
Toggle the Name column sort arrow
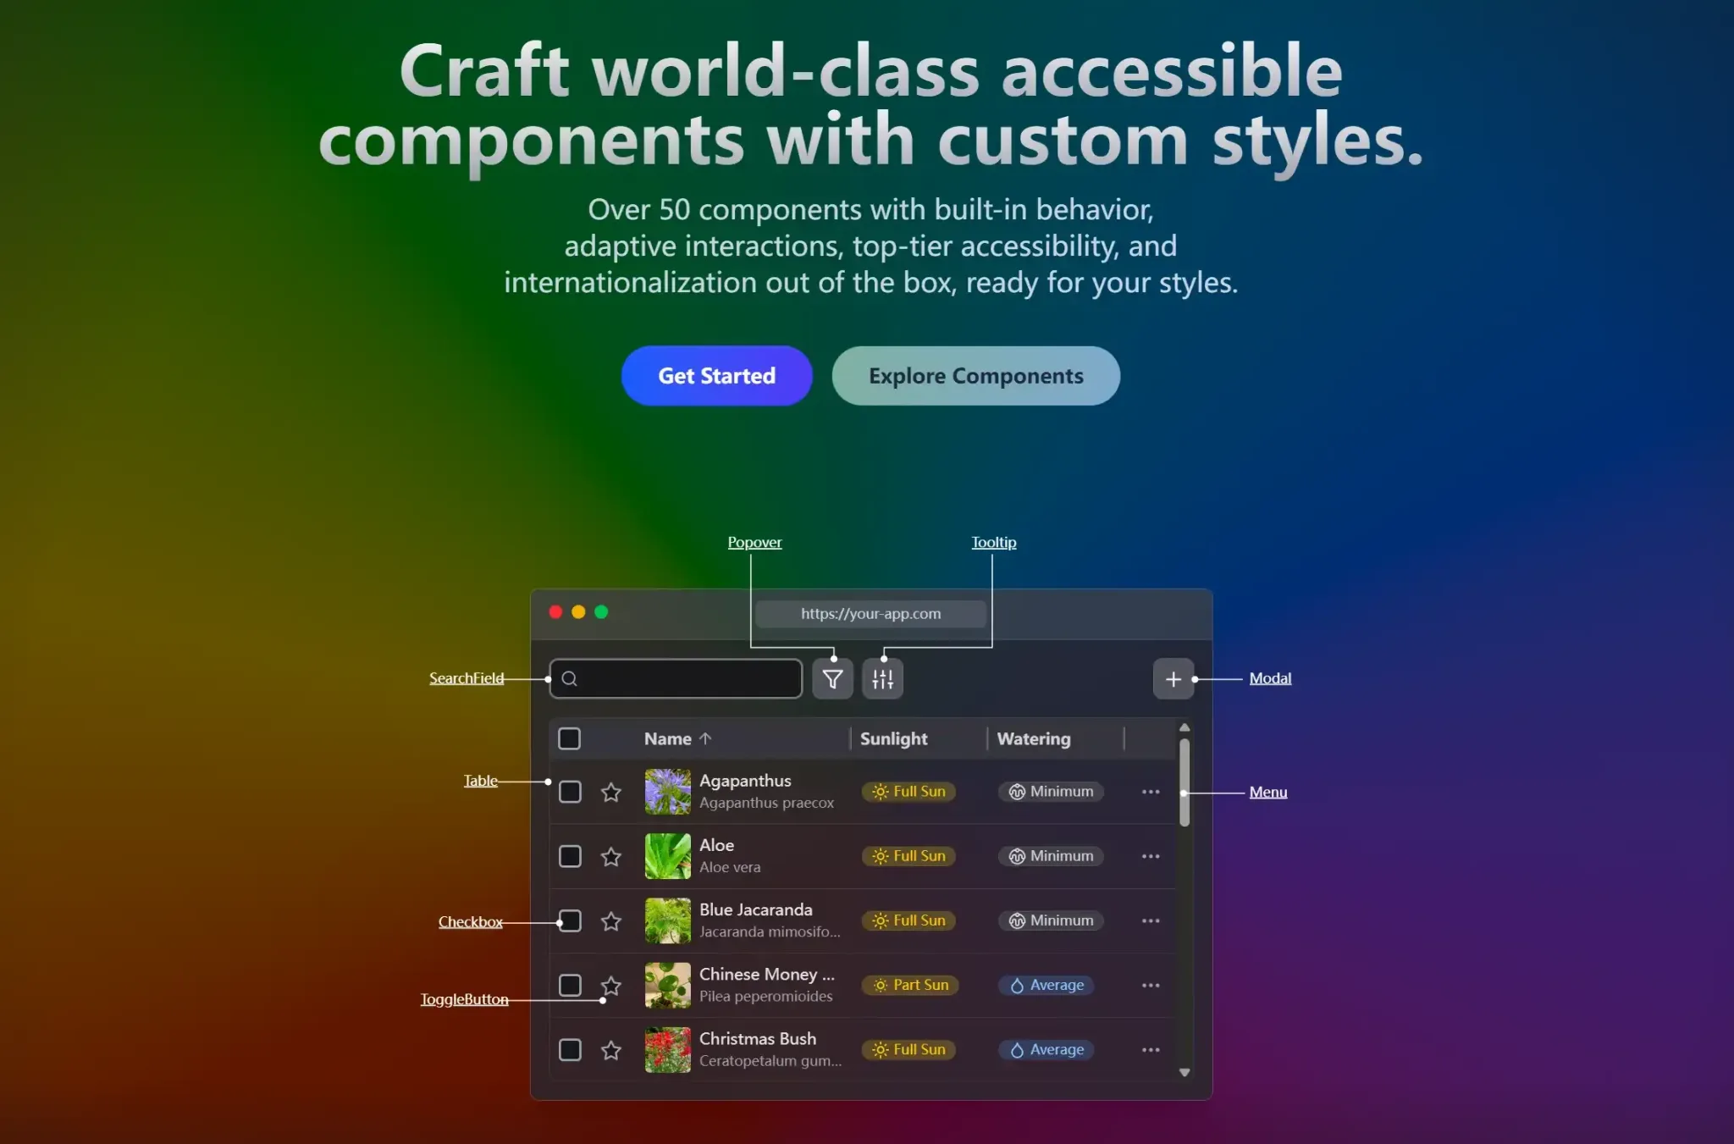(707, 738)
